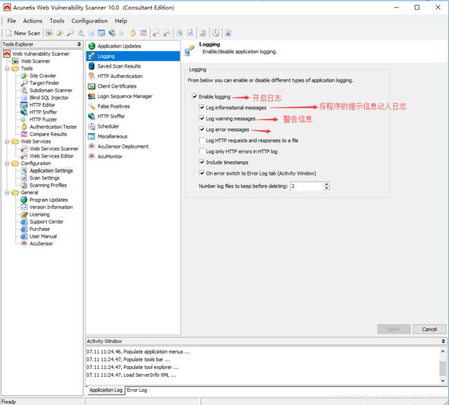Click the Compare Results toolbar icon

pyautogui.click(x=144, y=33)
